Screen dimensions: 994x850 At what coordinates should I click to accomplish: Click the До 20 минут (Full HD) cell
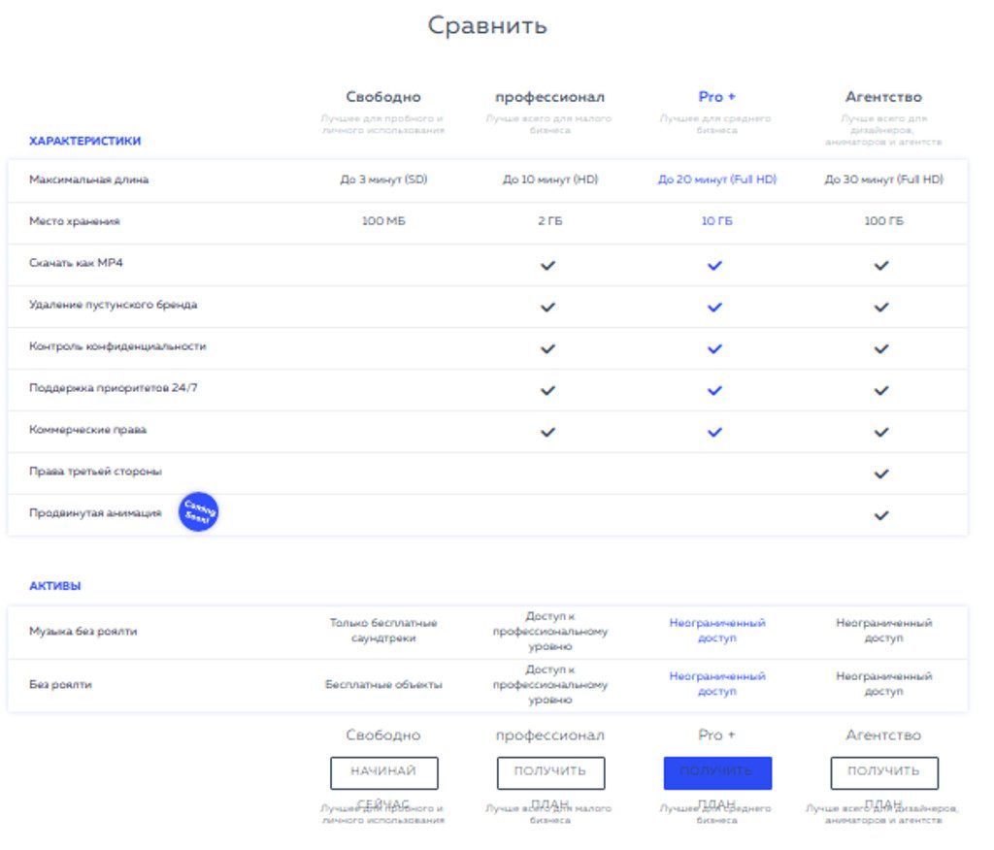click(716, 180)
